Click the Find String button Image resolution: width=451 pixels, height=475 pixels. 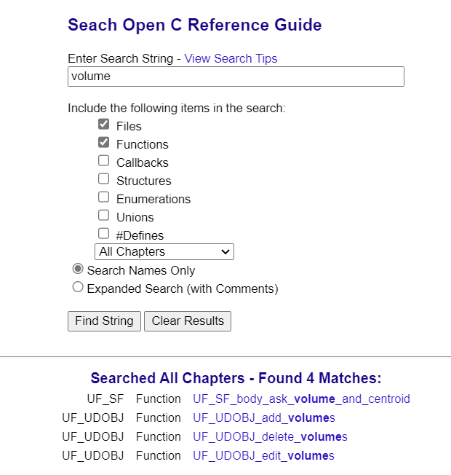[x=104, y=321]
